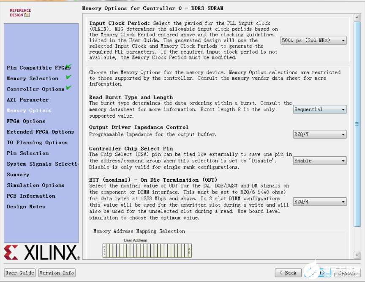Go to FPGA Options step

[26, 121]
